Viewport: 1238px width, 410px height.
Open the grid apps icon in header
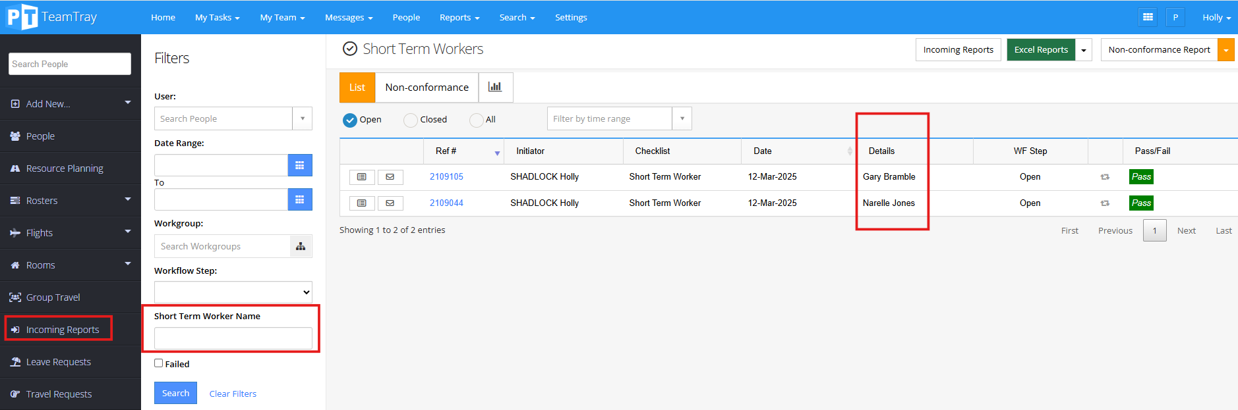tap(1148, 17)
